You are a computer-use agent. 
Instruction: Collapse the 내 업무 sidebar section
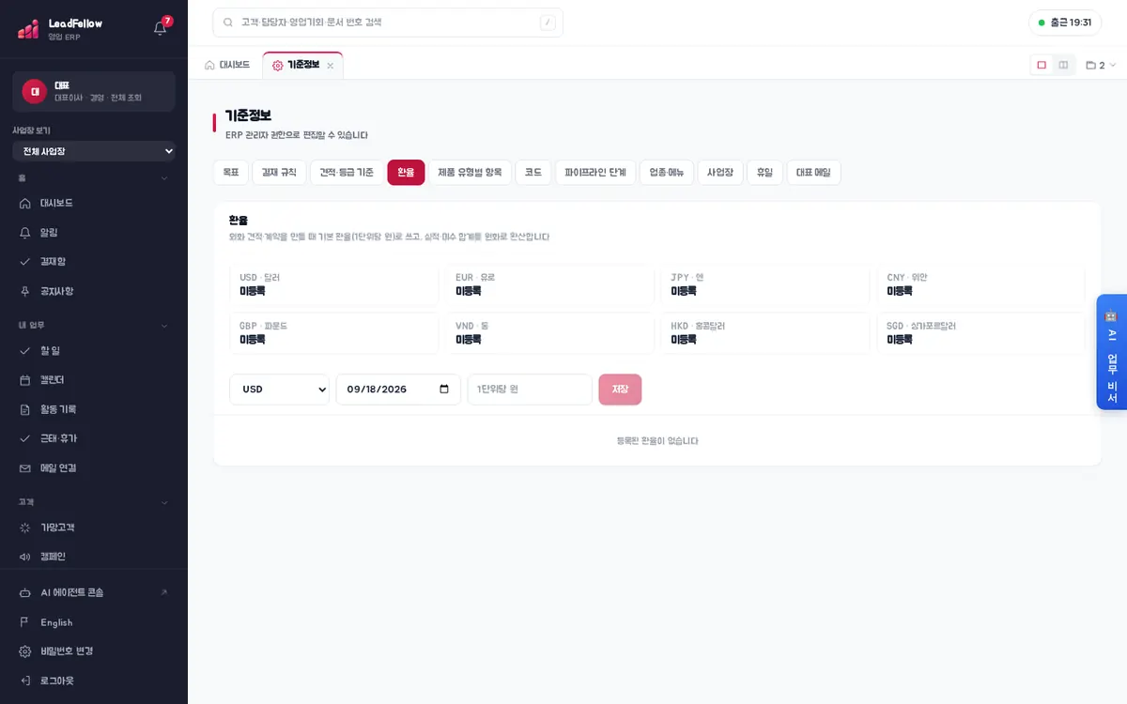tap(94, 326)
